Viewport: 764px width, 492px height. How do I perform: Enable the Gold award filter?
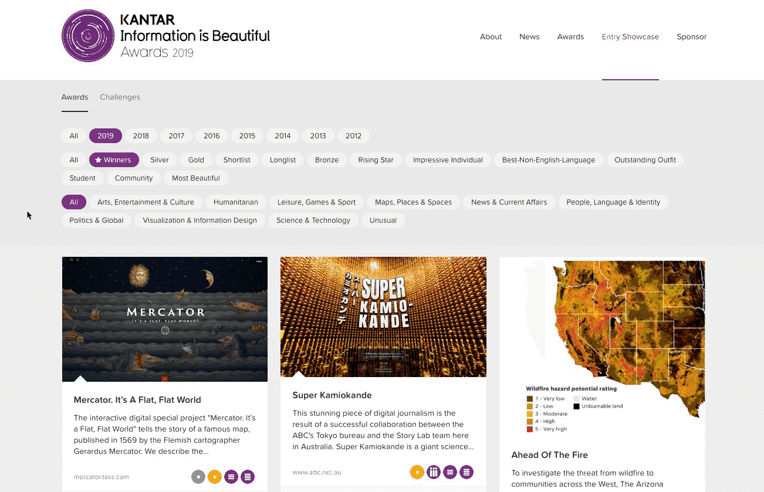[196, 160]
